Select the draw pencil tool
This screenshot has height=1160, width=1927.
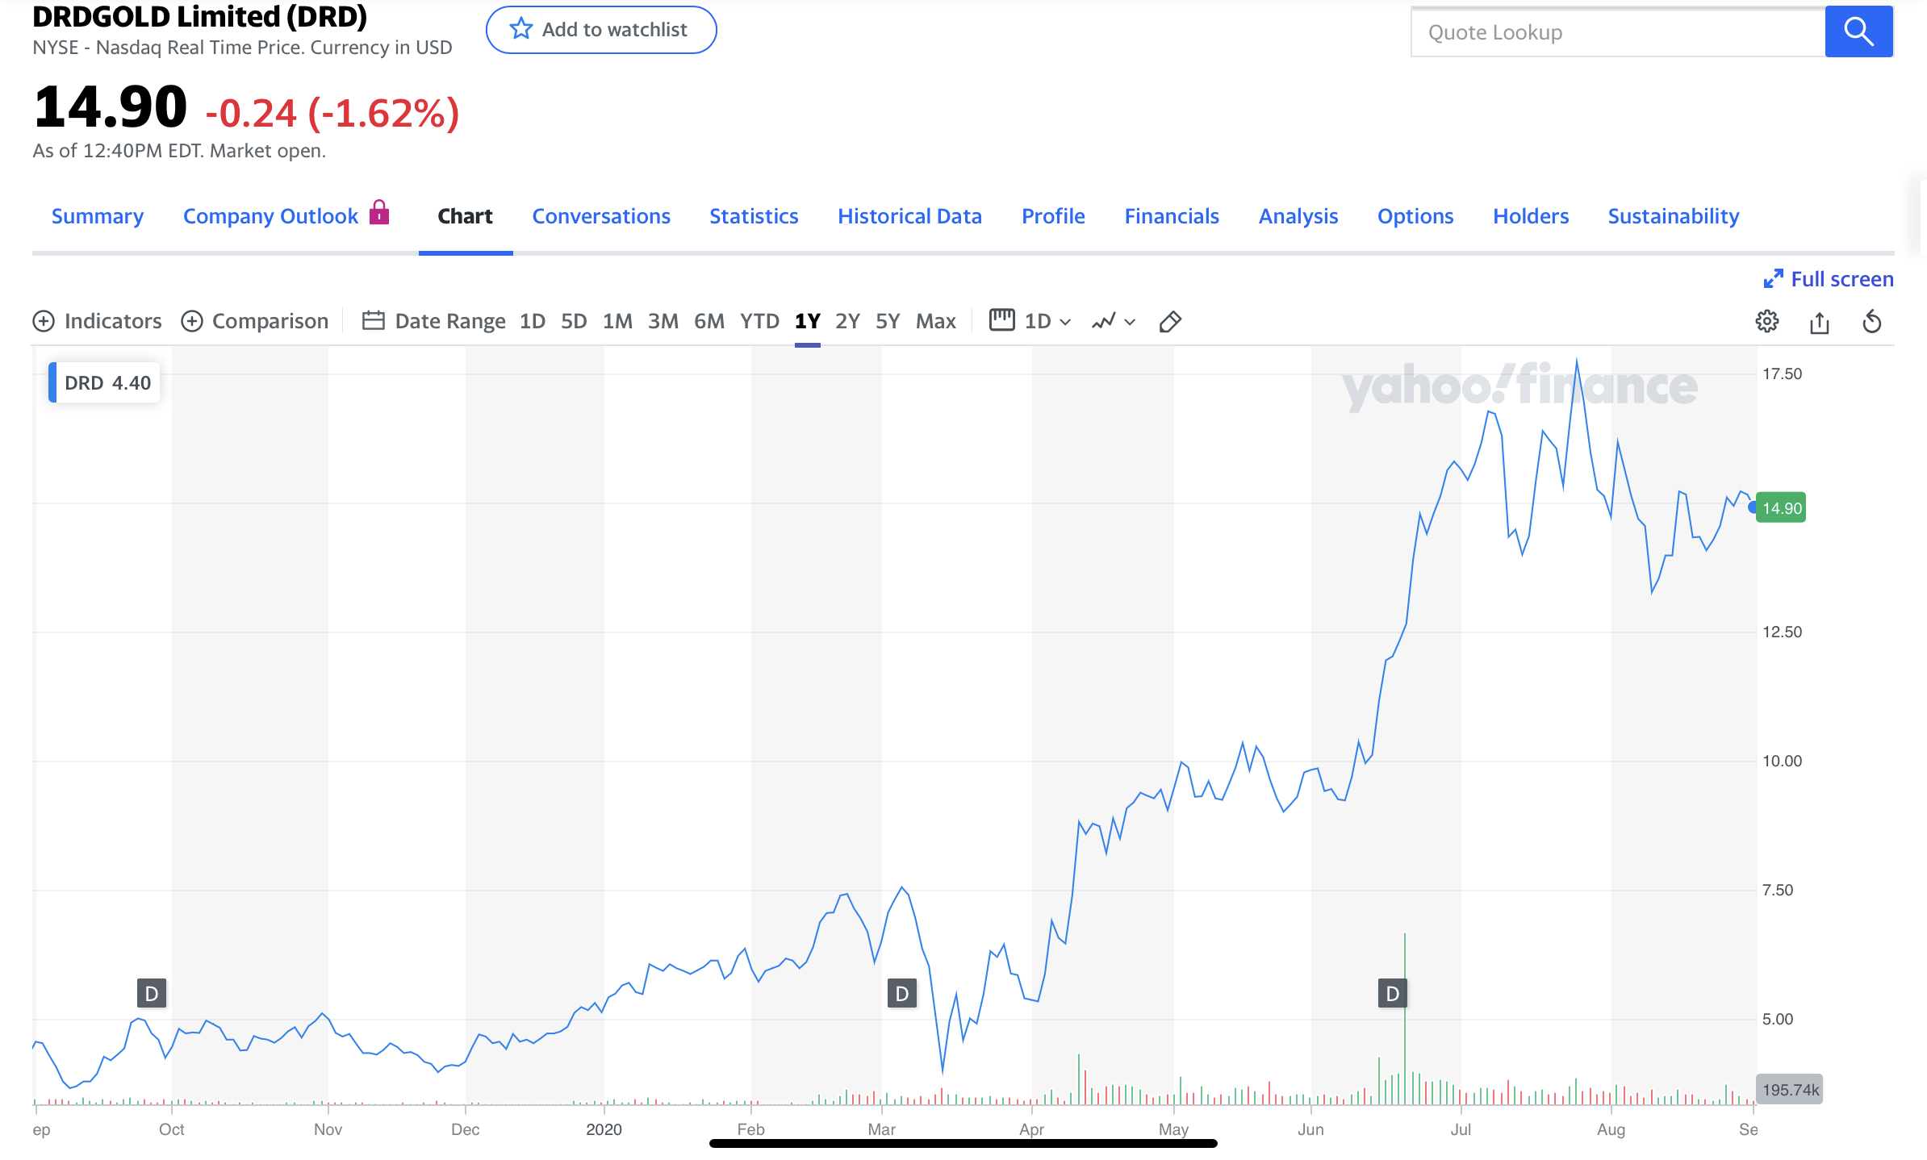[1170, 322]
